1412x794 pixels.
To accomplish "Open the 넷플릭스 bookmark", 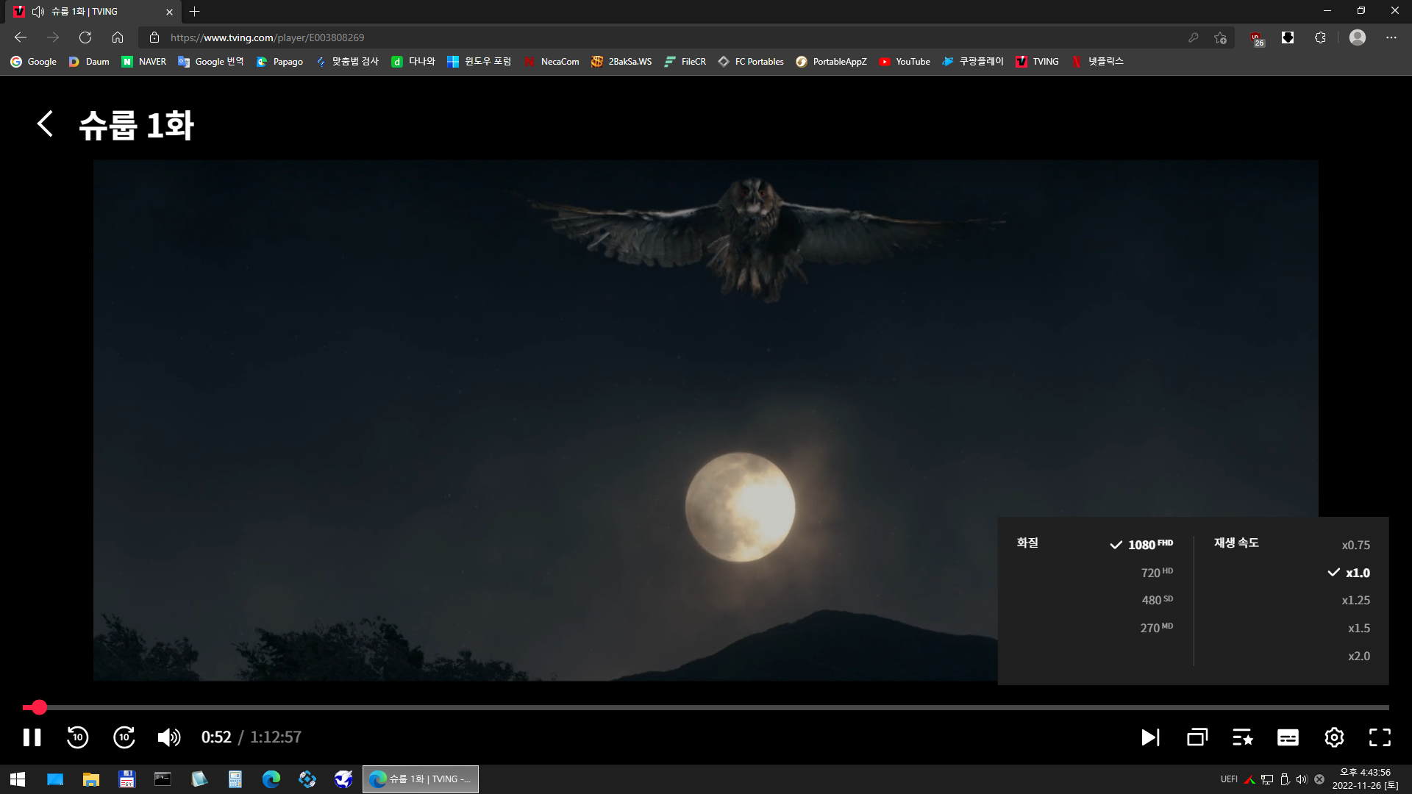I will pos(1097,62).
